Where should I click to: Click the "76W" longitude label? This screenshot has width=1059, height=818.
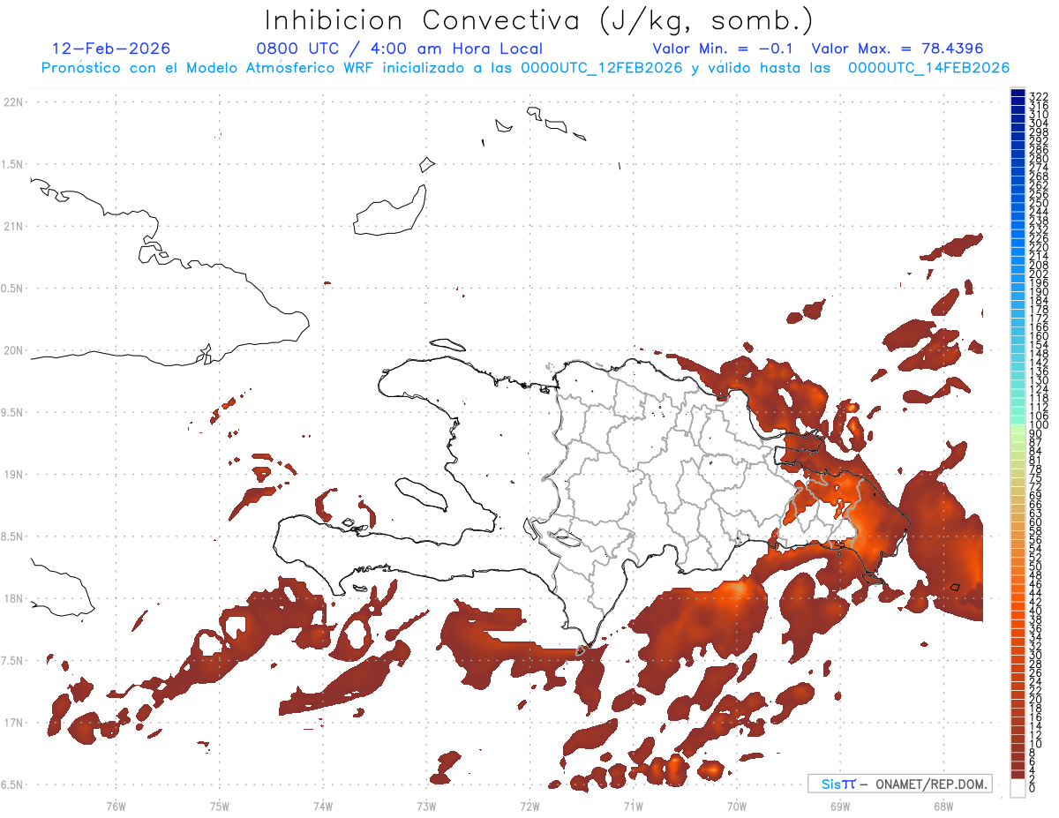coord(116,805)
